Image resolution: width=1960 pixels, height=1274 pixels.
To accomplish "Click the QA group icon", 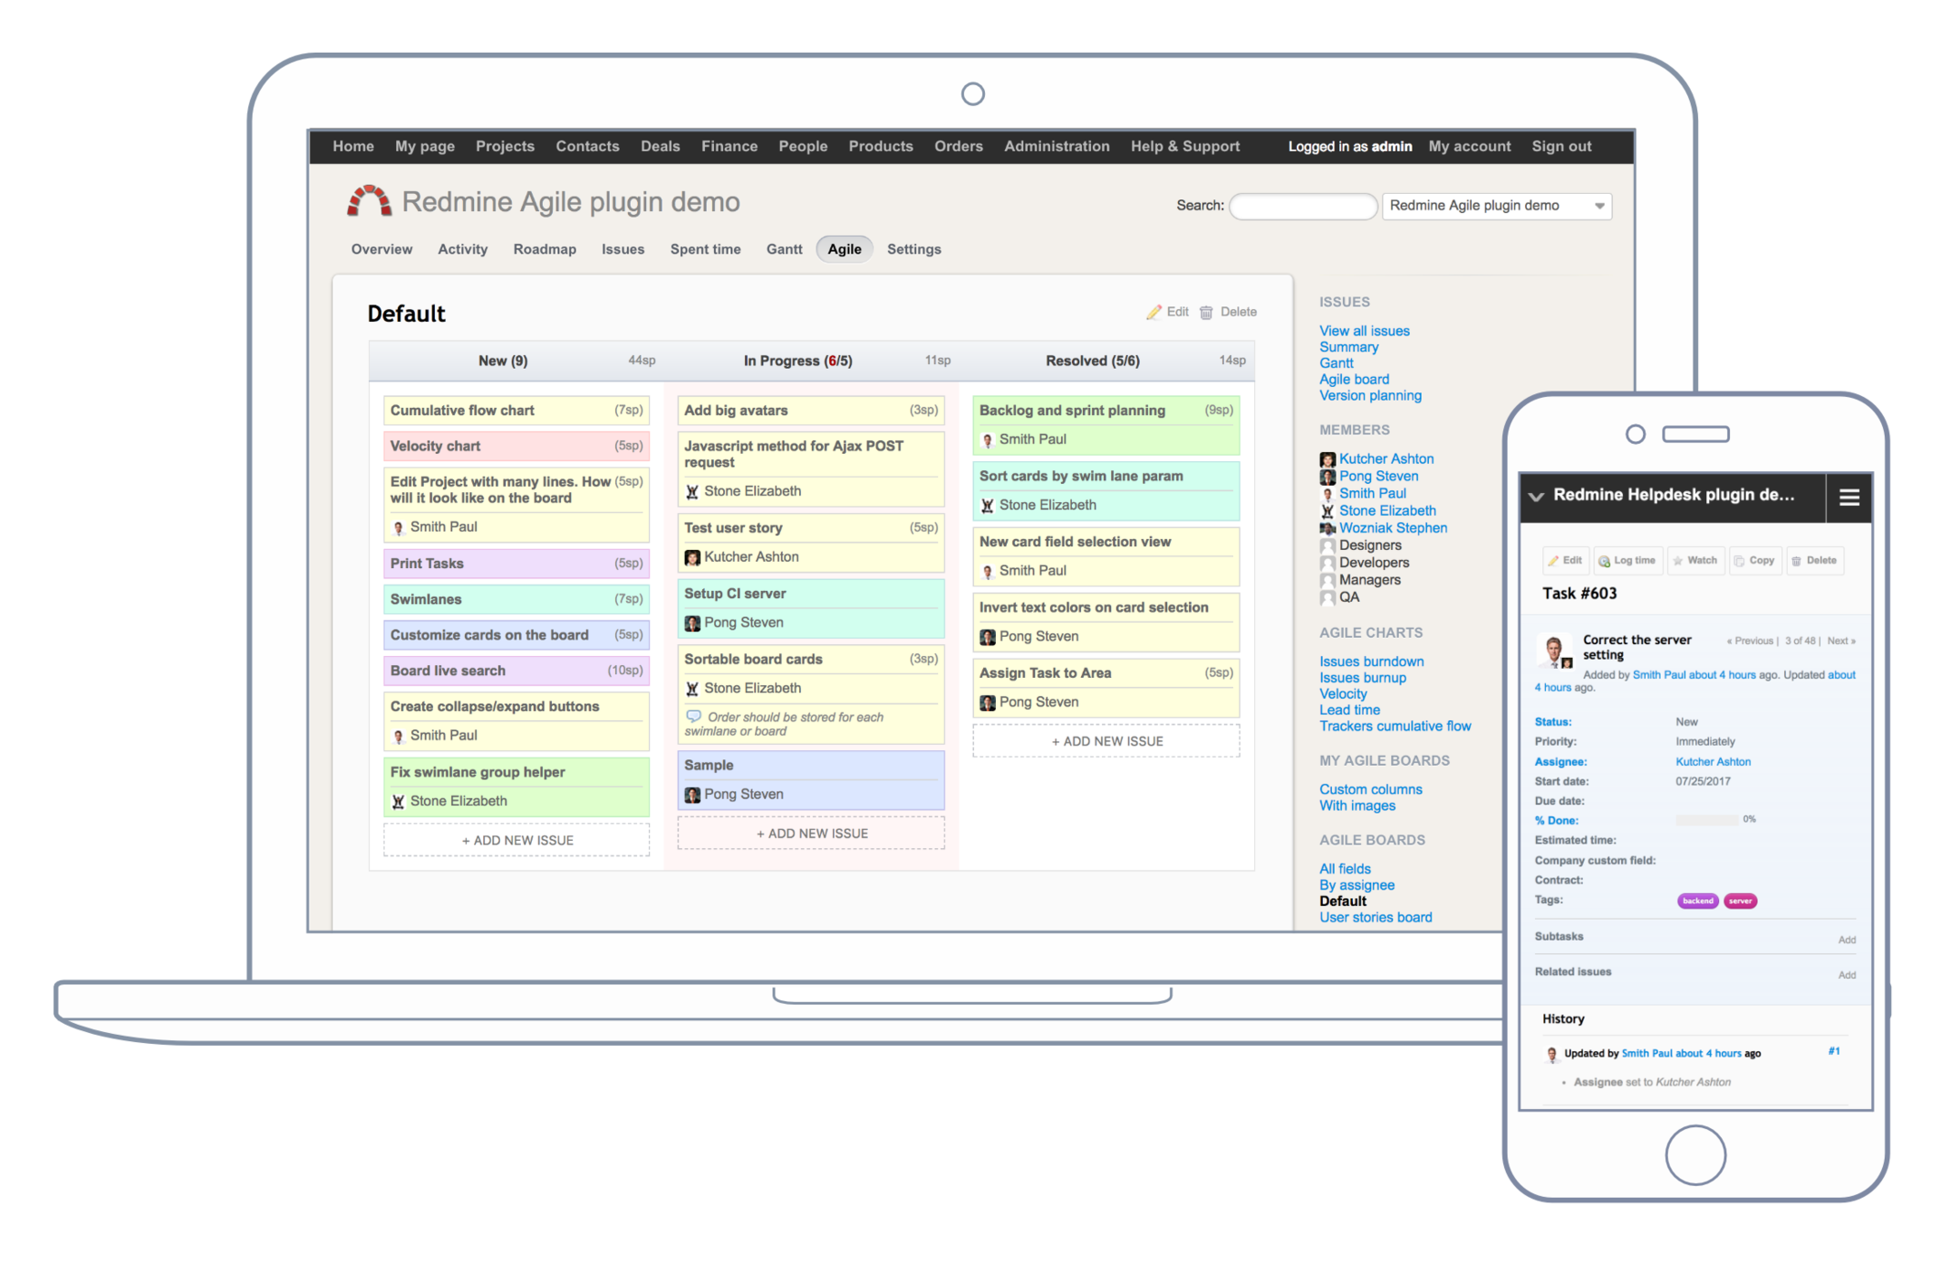I will pyautogui.click(x=1328, y=597).
